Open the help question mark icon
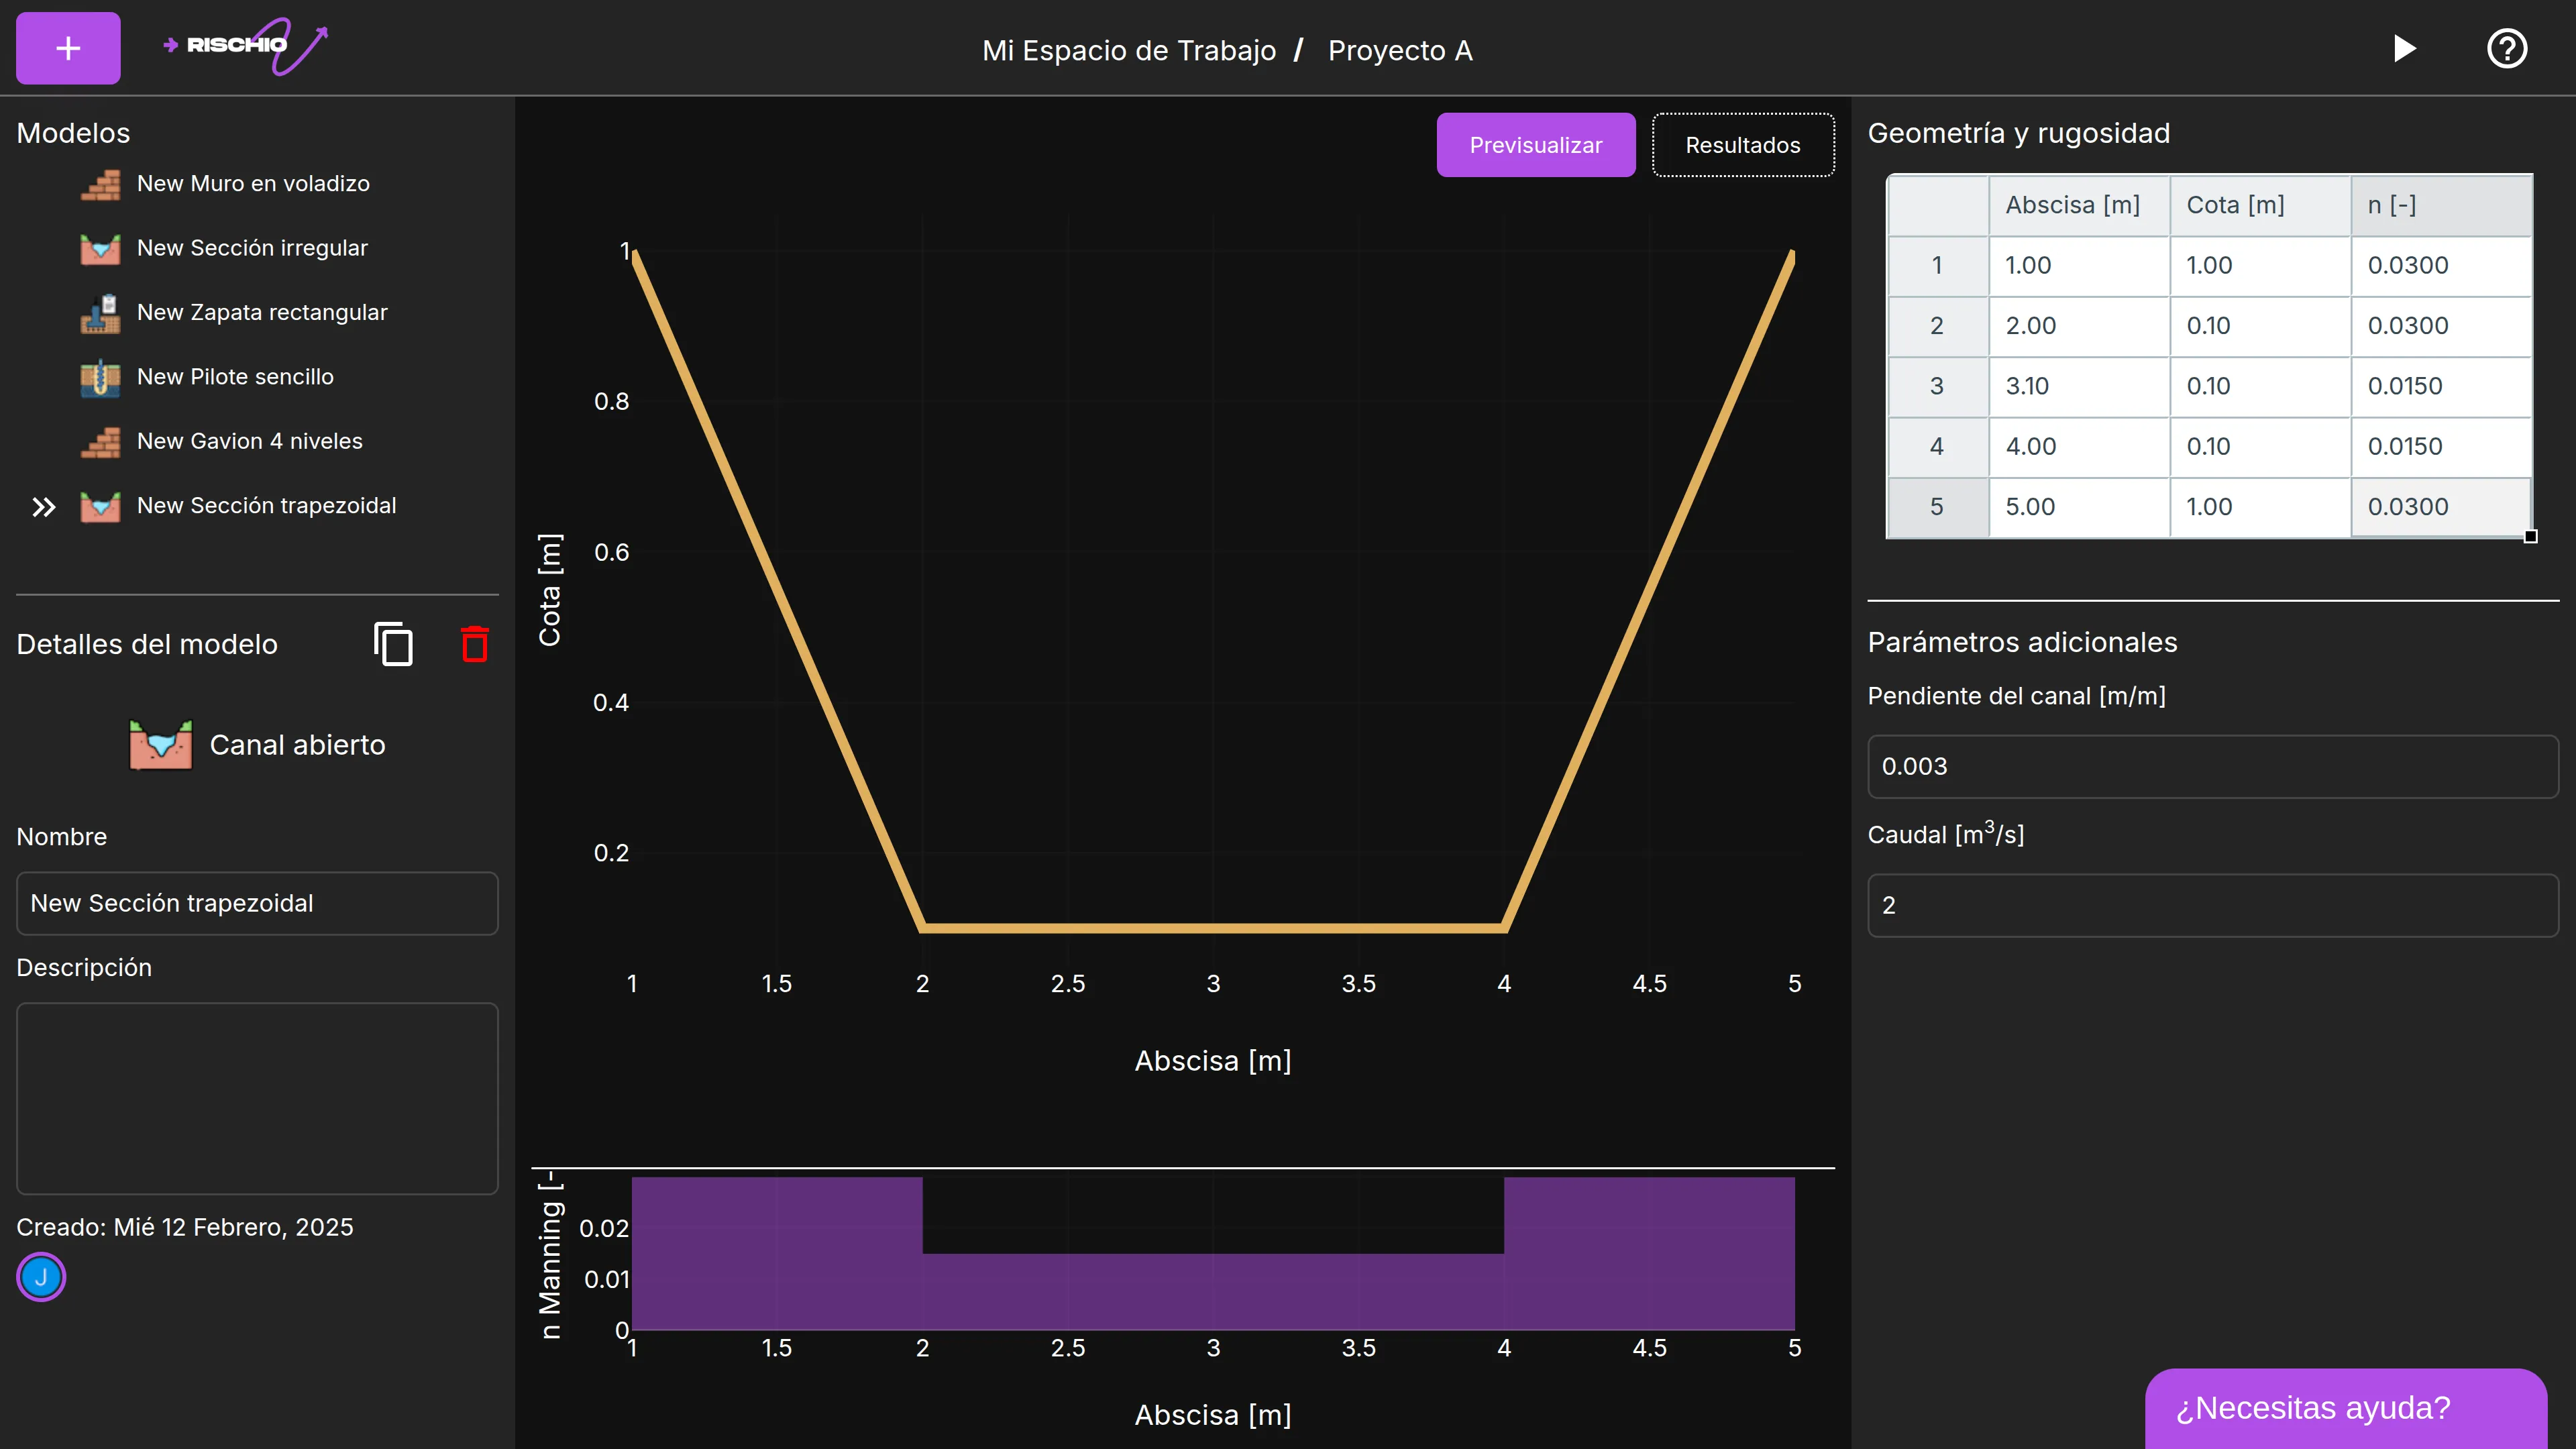This screenshot has height=1449, width=2576. tap(2506, 48)
